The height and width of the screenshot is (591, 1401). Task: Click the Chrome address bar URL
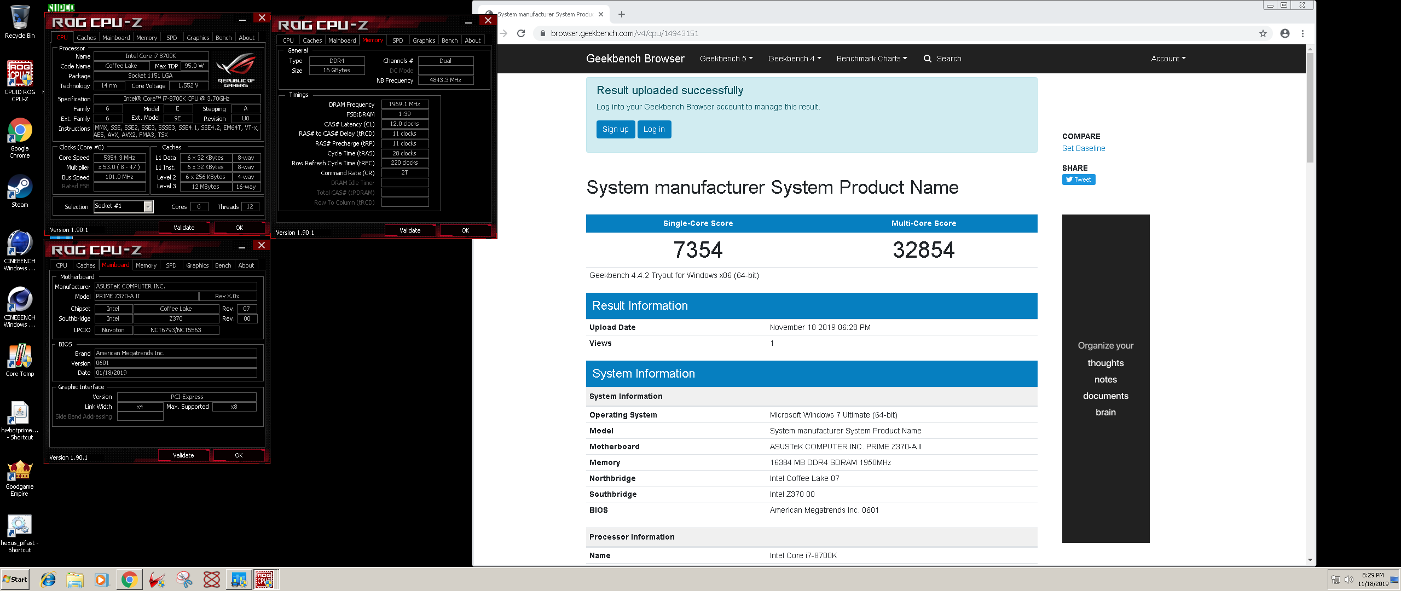click(624, 33)
